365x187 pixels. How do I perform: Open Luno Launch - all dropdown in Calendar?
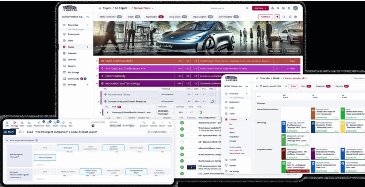[x=296, y=79]
